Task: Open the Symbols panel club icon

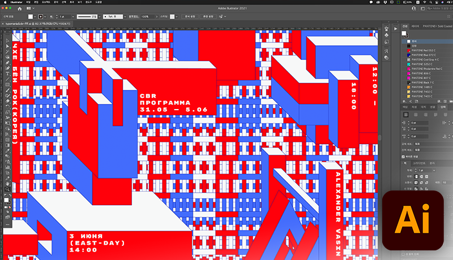Action: point(387,35)
